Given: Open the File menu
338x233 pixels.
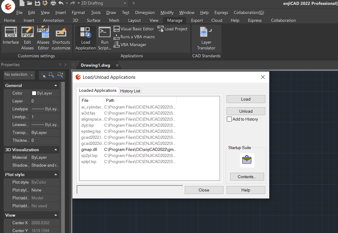Looking at the screenshot, I should (19, 12).
